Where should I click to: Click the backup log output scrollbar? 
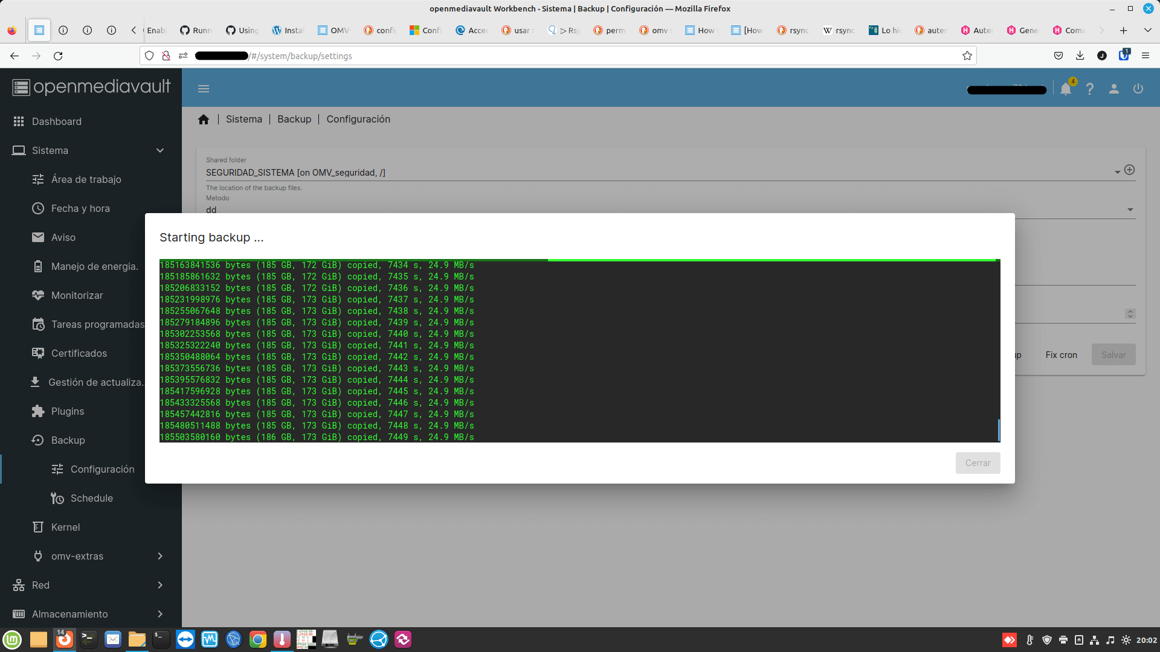click(x=998, y=430)
